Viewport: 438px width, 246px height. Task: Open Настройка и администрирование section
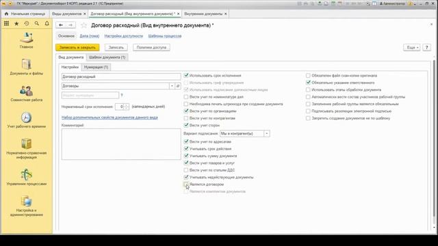click(x=26, y=206)
